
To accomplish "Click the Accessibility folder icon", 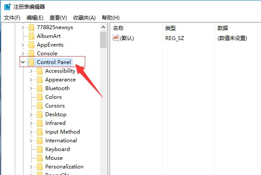I will coord(40,71).
